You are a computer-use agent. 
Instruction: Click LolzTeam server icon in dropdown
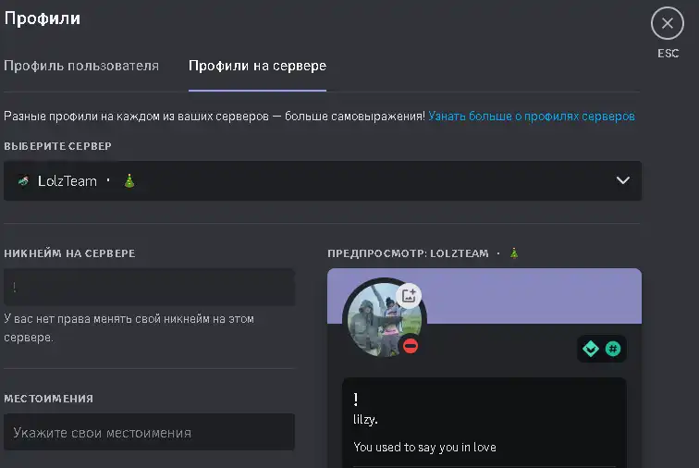pos(23,180)
